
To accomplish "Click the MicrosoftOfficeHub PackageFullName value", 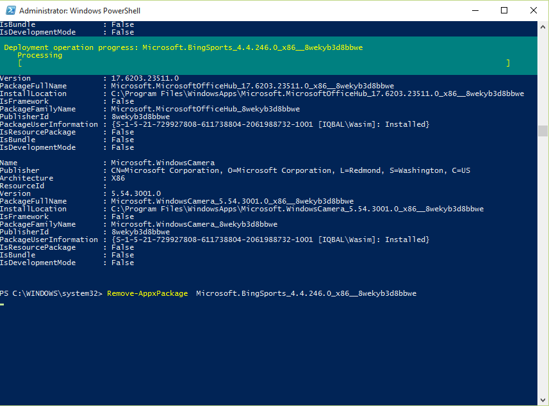I will click(252, 86).
